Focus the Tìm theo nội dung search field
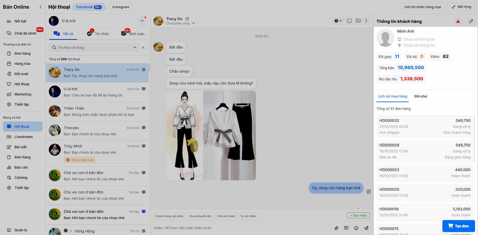Screen dimensions: 478x235 tap(94, 47)
